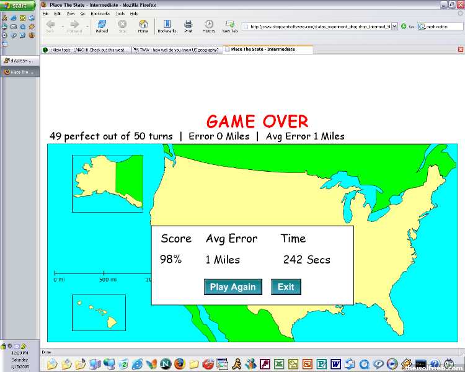Open the History toolbar icon
The width and height of the screenshot is (465, 372).
[x=209, y=25]
